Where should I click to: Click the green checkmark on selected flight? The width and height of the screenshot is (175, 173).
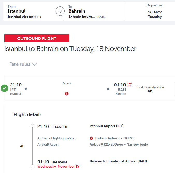(4, 88)
